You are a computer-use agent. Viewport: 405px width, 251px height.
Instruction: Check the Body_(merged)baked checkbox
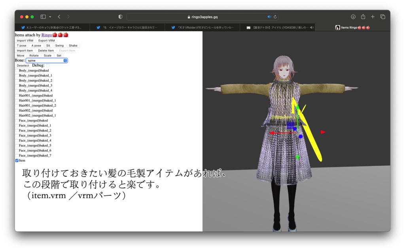coord(17,70)
